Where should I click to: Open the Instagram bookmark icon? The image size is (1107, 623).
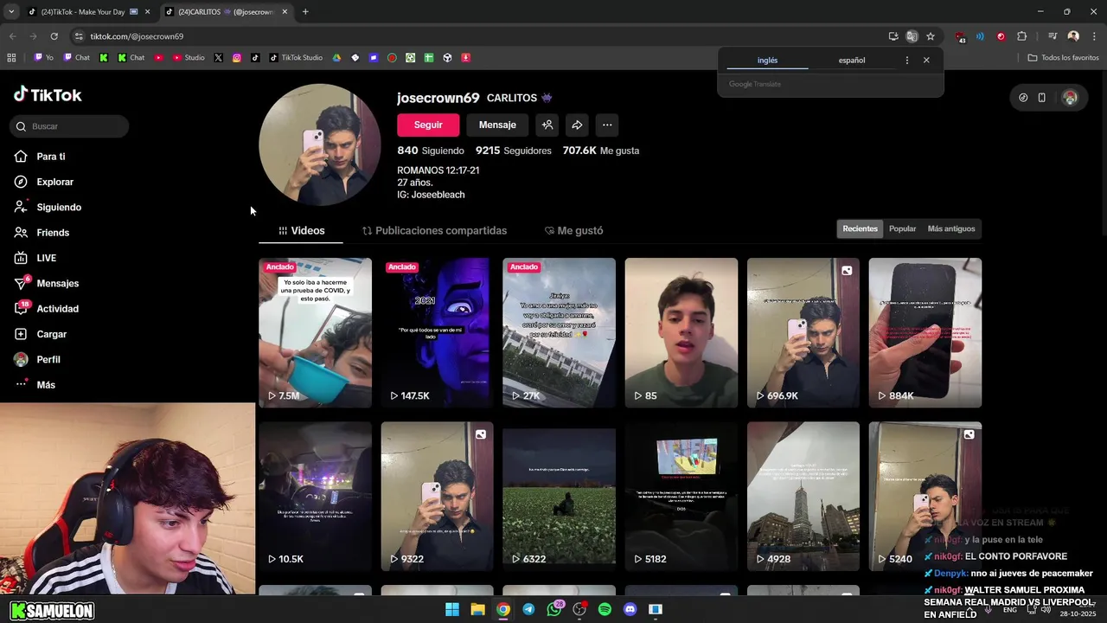(237, 58)
